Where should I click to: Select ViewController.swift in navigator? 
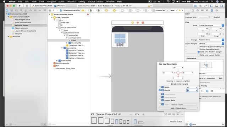pos(23,23)
